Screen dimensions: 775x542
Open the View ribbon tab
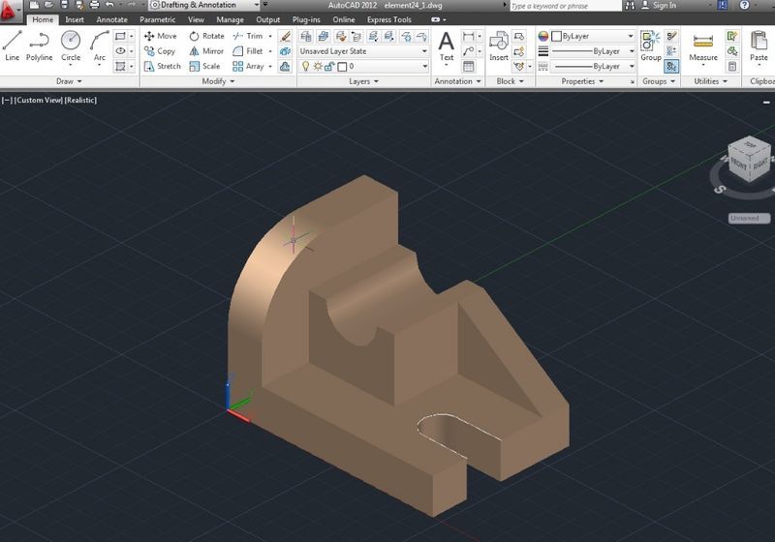196,19
